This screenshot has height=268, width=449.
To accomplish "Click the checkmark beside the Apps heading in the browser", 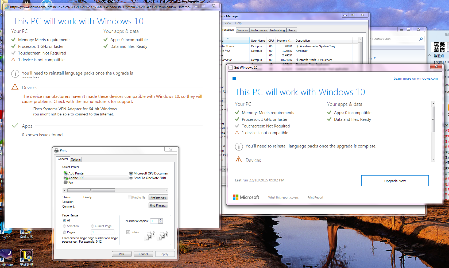I will click(x=15, y=126).
